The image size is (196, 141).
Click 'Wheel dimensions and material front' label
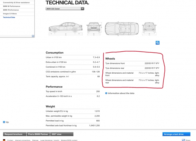point(120,74)
